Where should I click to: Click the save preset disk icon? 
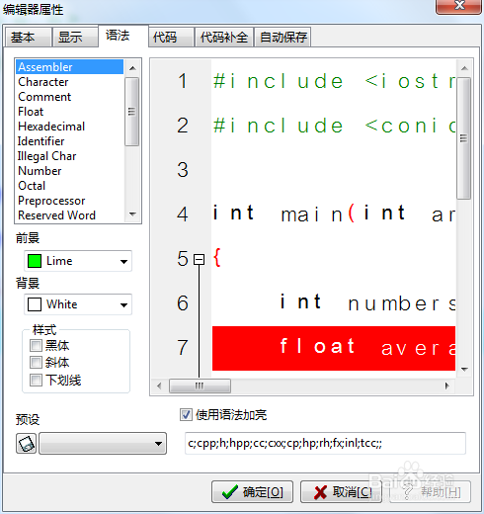[x=26, y=444]
